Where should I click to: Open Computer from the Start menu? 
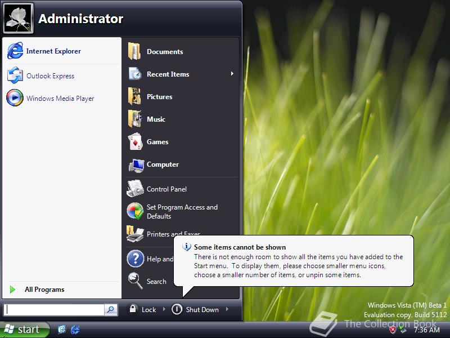tap(163, 165)
